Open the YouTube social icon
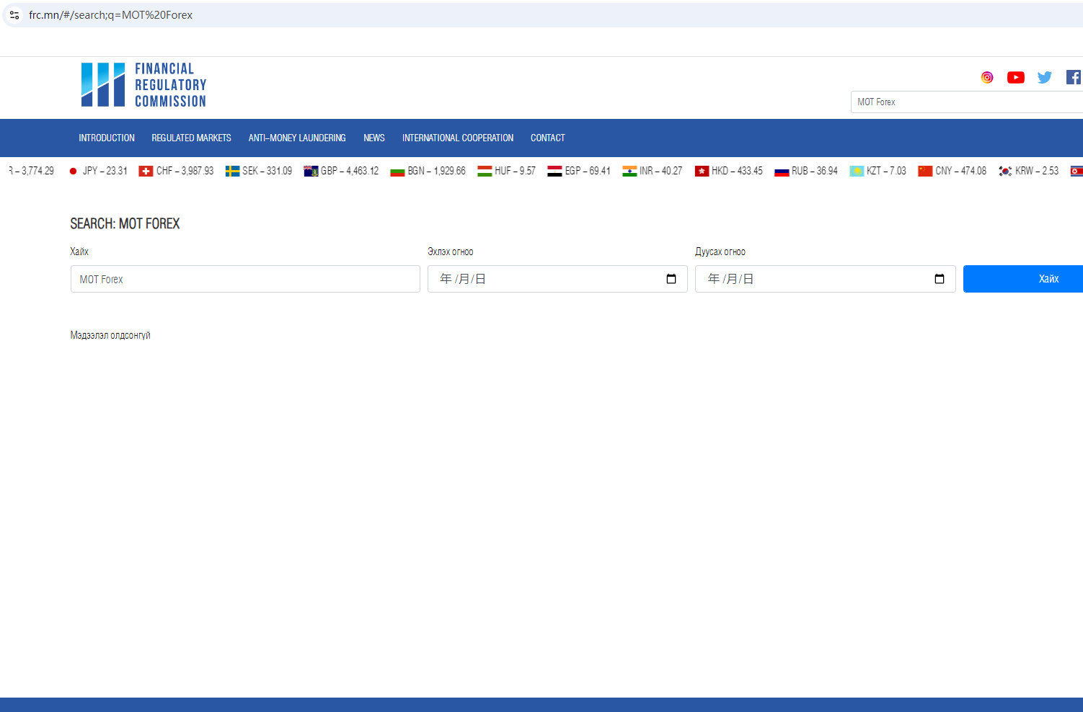The image size is (1083, 712). pyautogui.click(x=1015, y=78)
